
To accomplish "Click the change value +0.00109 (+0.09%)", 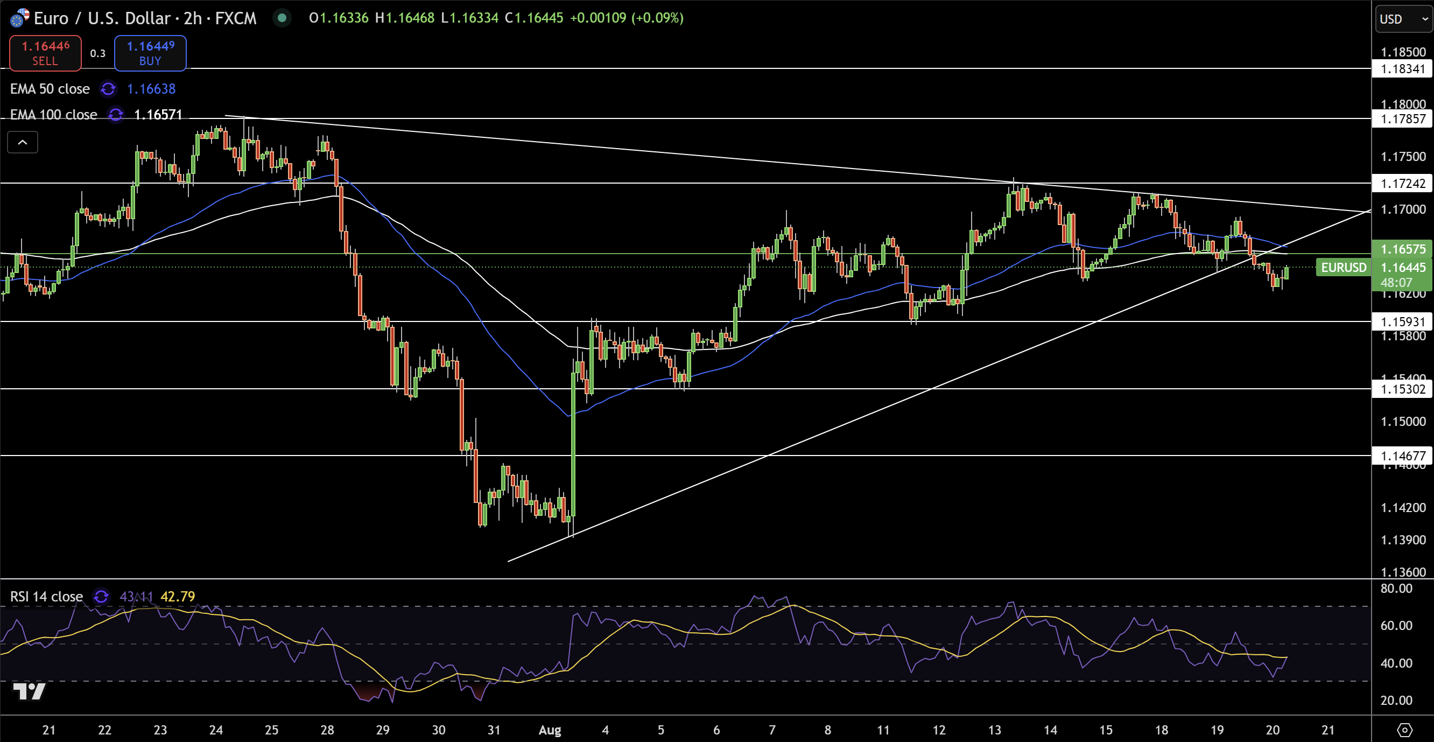I will coord(627,18).
